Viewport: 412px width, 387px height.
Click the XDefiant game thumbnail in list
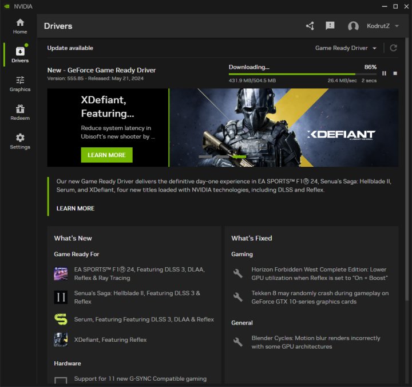pyautogui.click(x=61, y=339)
